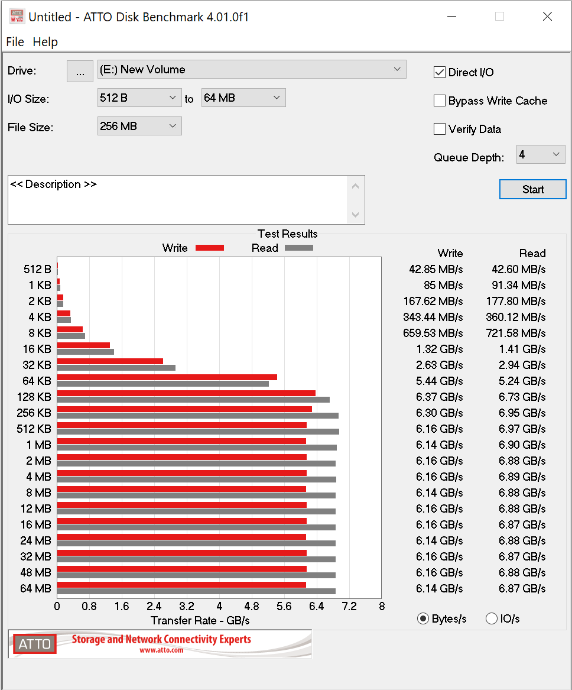572x690 pixels.
Task: Expand the 64 MB maximum I/O size dropdown
Action: [243, 98]
